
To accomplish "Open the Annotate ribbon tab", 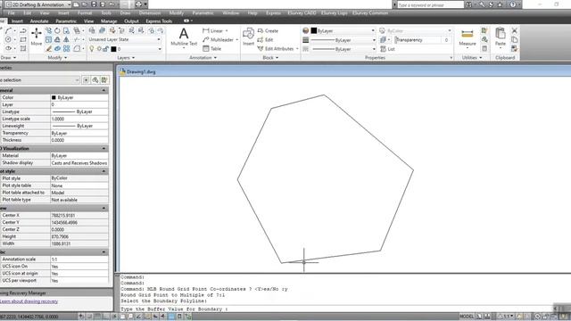I will click(x=39, y=21).
